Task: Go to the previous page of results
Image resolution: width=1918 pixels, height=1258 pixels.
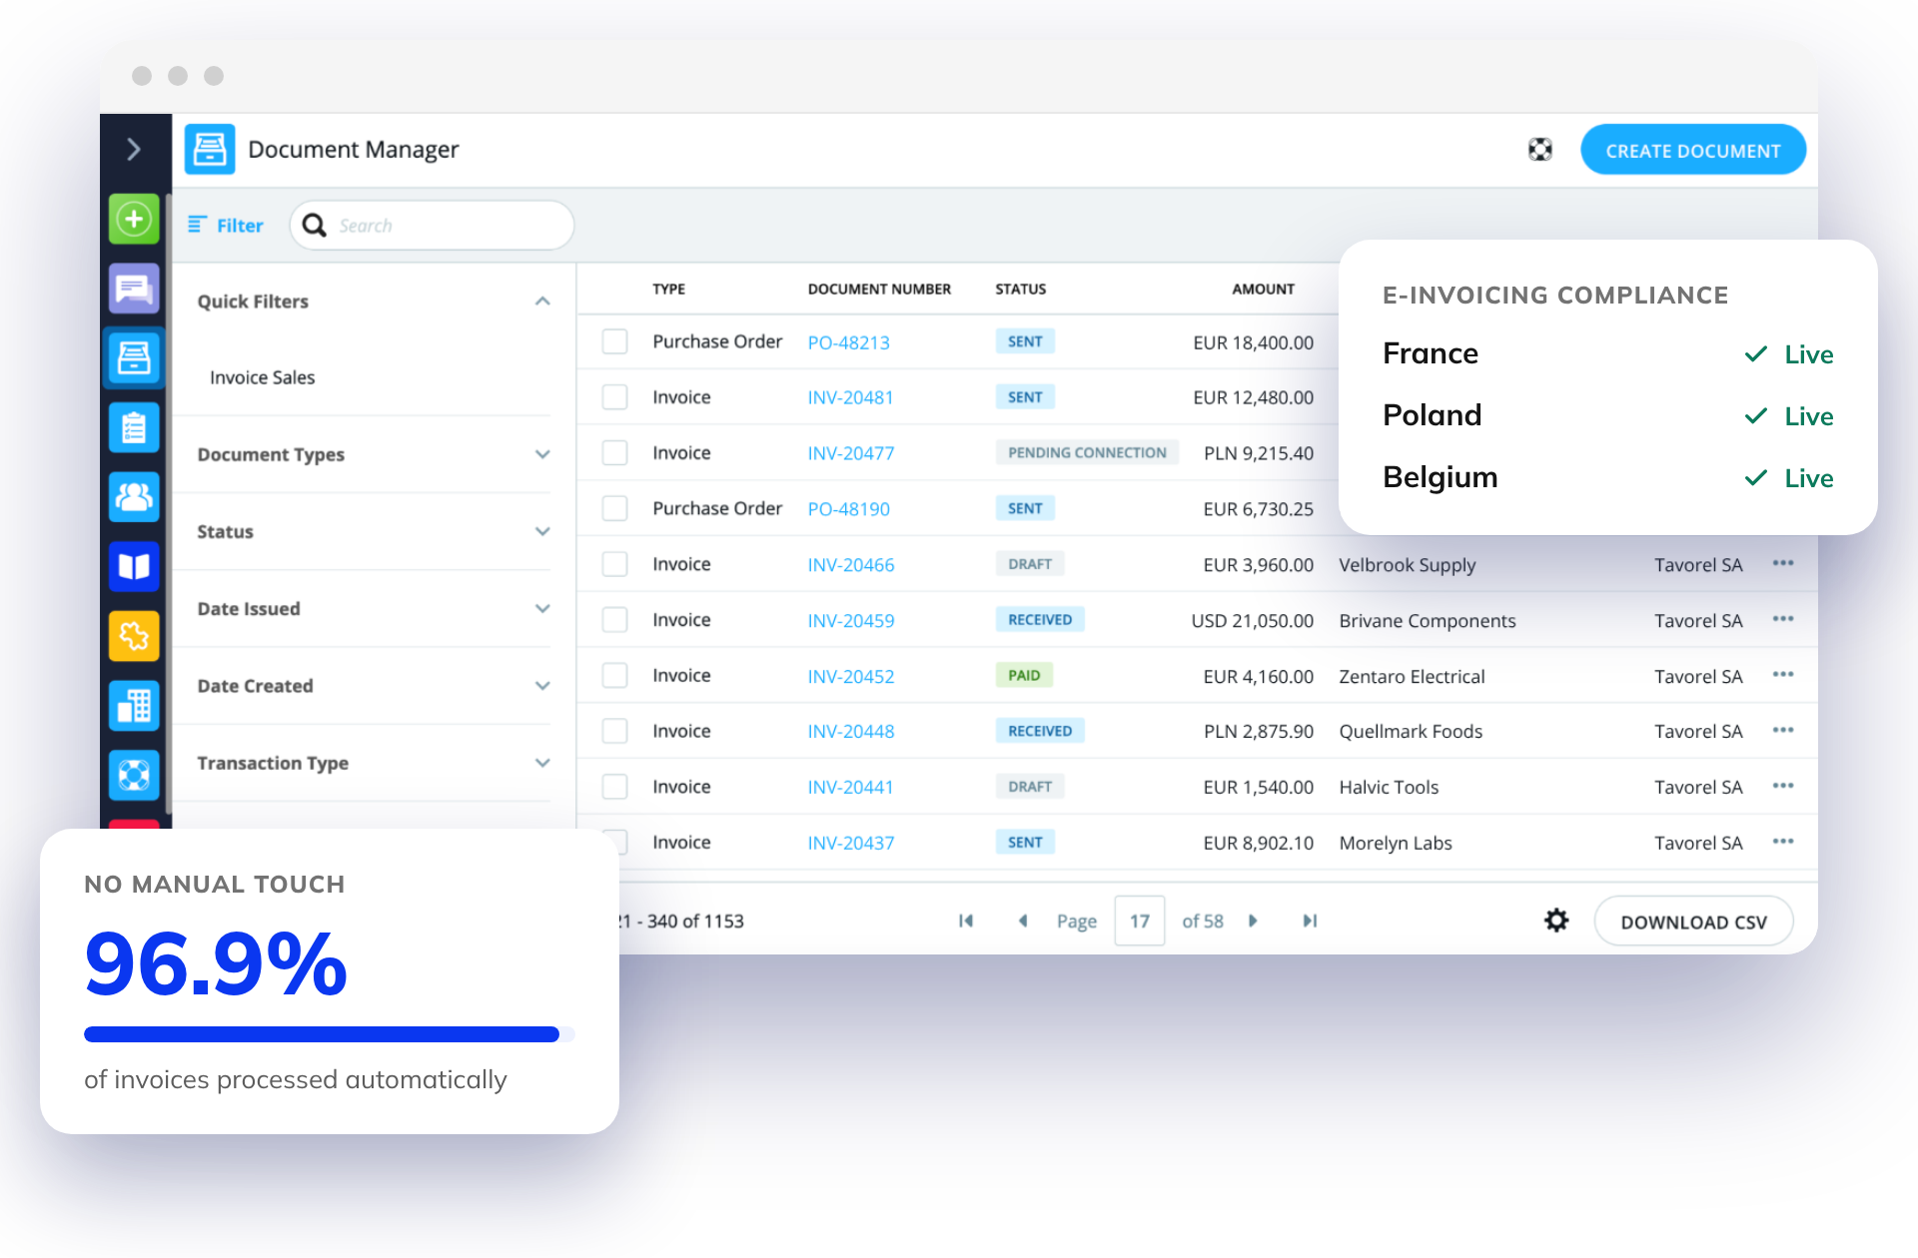Action: pyautogui.click(x=1023, y=921)
